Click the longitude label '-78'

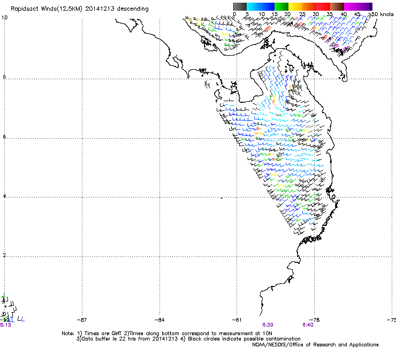click(x=315, y=320)
